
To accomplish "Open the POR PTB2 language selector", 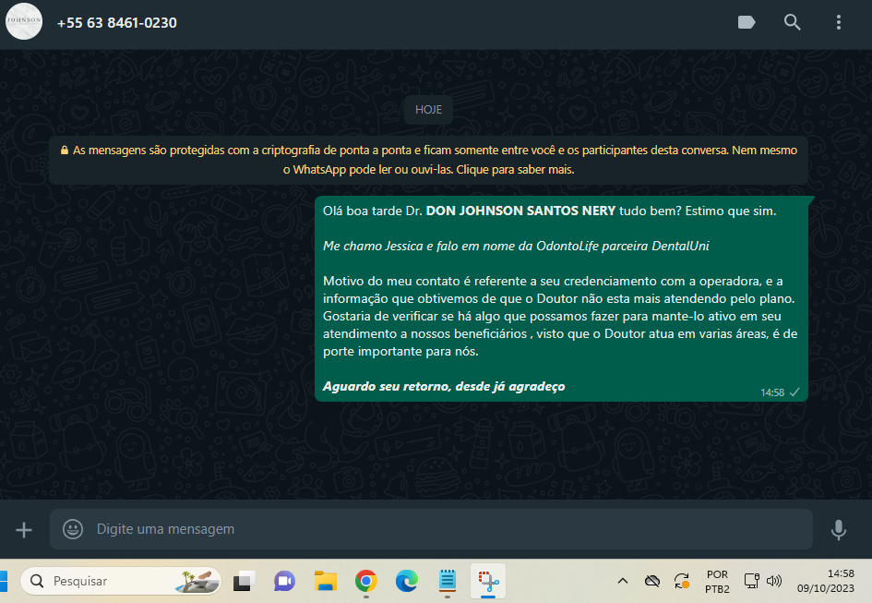I will [x=717, y=581].
